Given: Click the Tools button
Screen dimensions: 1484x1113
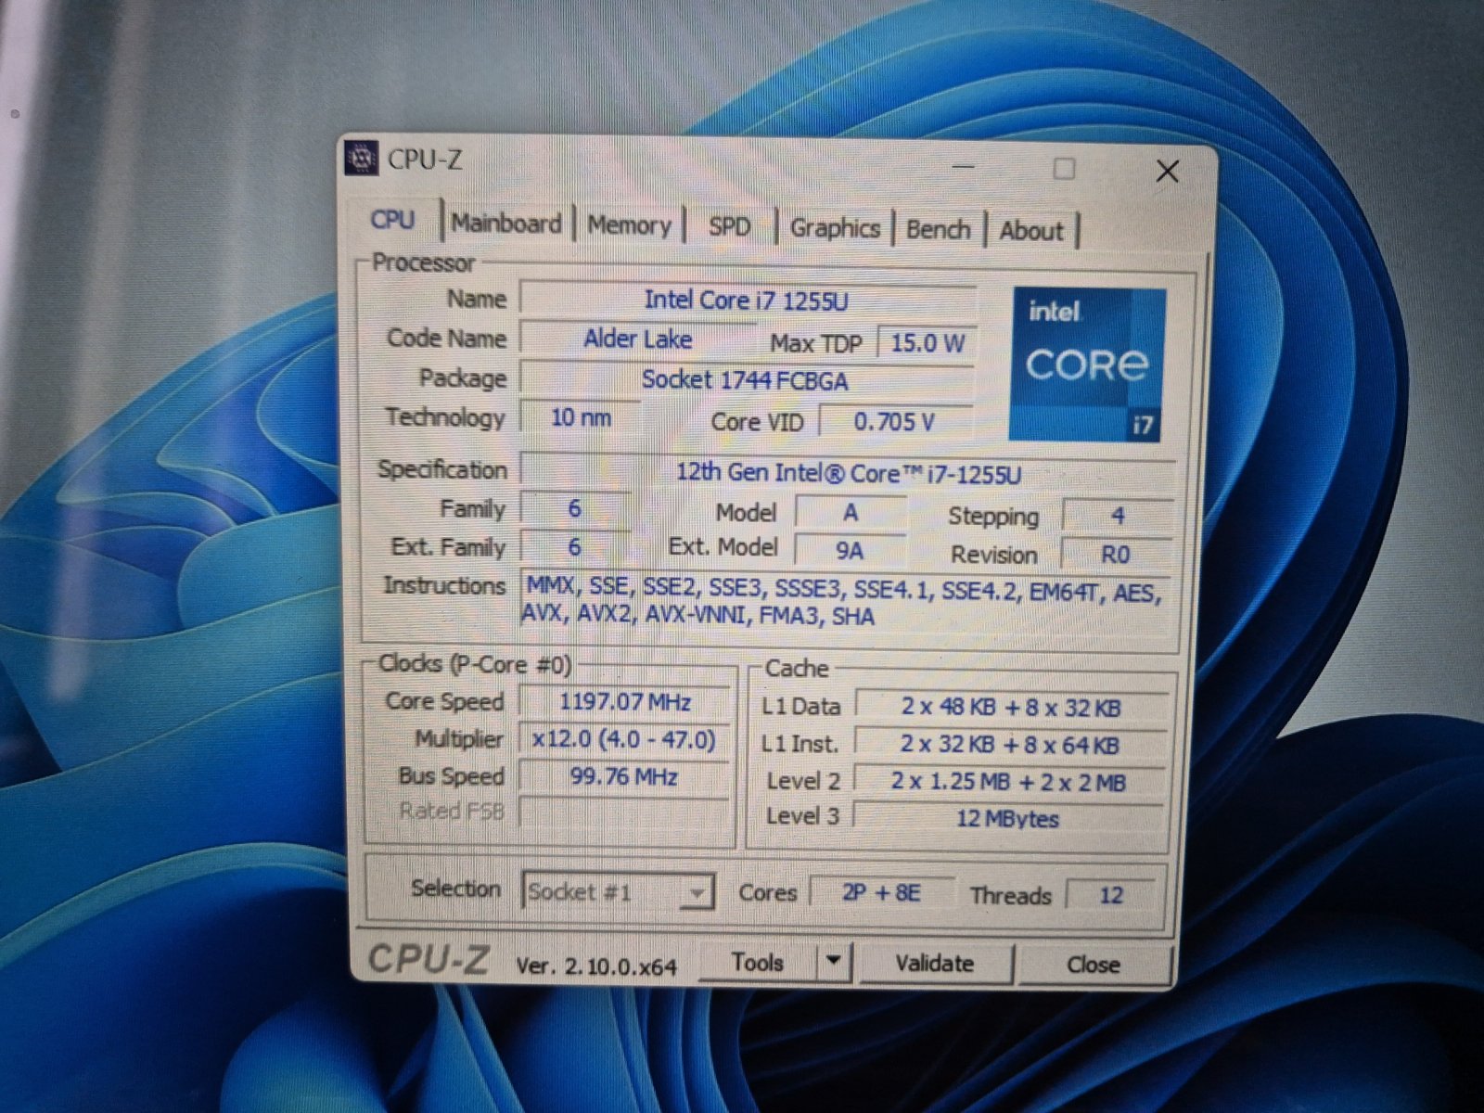Looking at the screenshot, I should 757,963.
